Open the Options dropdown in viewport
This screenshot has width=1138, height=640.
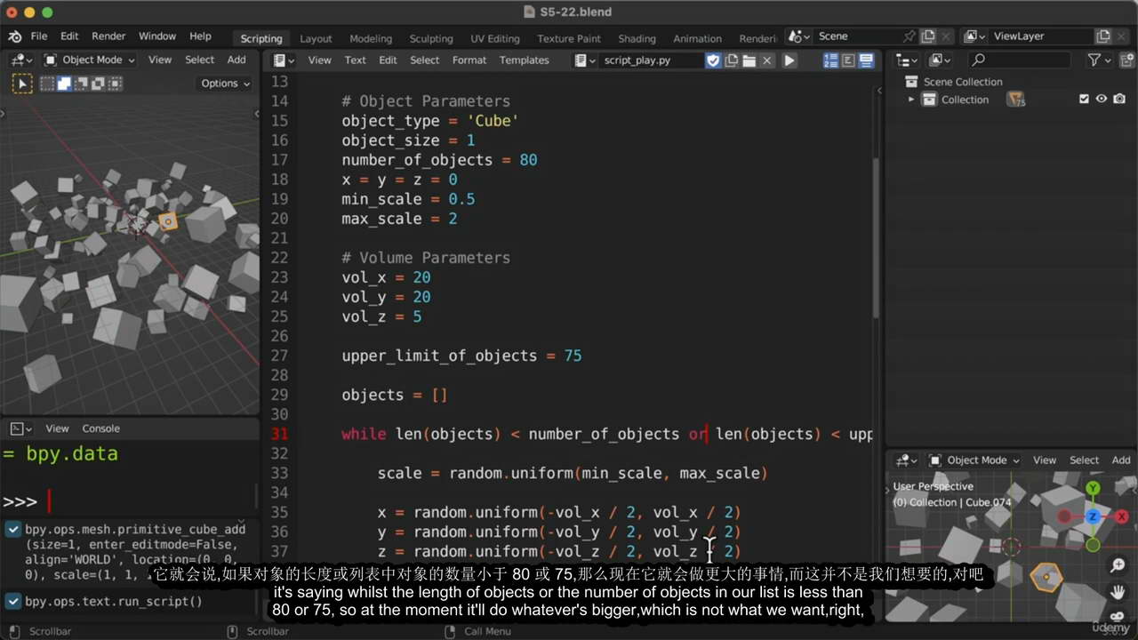pyautogui.click(x=226, y=84)
